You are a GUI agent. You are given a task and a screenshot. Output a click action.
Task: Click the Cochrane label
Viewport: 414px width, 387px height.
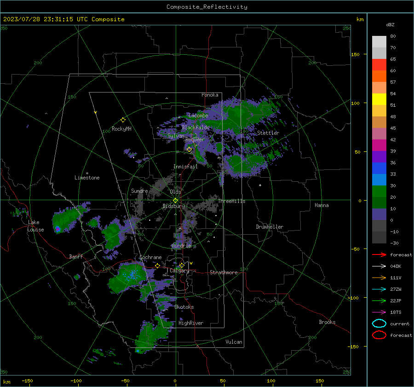click(x=150, y=257)
